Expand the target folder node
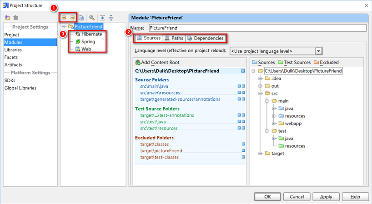This screenshot has width=372, height=204. coord(260,154)
